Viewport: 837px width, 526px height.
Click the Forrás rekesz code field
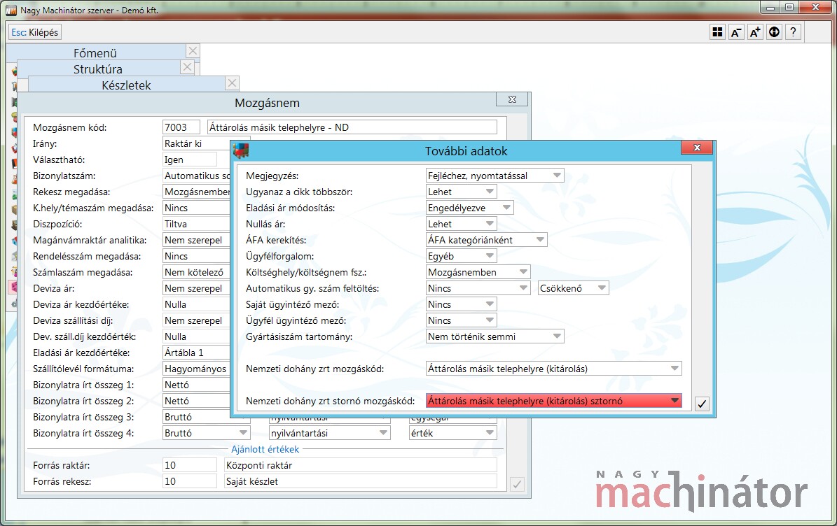(190, 481)
